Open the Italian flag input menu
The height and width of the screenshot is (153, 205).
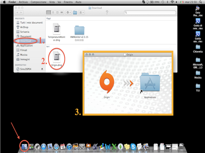pyautogui.click(x=182, y=2)
